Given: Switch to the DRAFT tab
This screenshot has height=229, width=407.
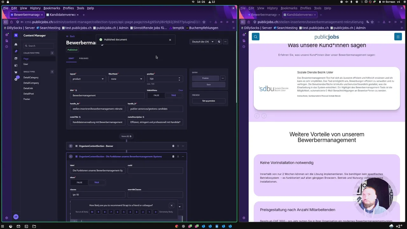Looking at the screenshot, I should click(71, 59).
